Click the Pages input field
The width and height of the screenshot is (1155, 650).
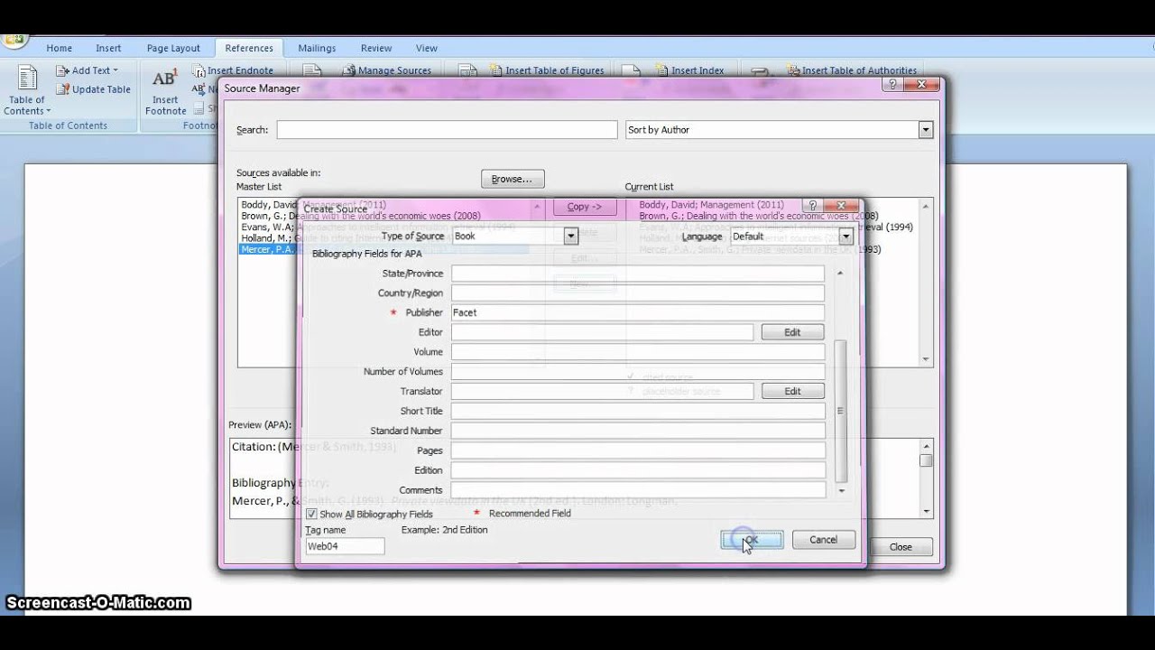point(638,450)
